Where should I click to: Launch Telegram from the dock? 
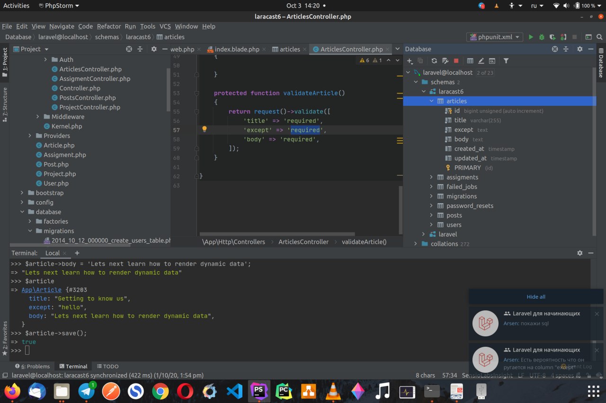tap(87, 391)
